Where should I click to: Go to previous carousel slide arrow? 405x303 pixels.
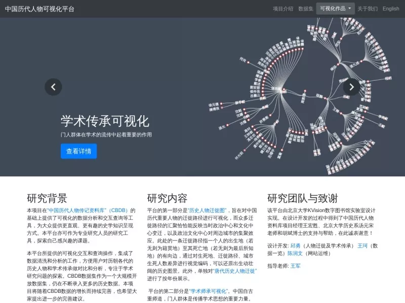pos(53,87)
